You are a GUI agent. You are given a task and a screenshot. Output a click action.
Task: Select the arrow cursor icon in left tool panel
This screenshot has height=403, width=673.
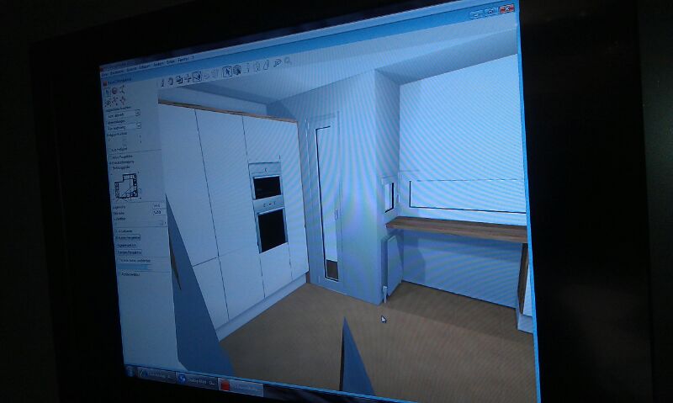point(107,90)
